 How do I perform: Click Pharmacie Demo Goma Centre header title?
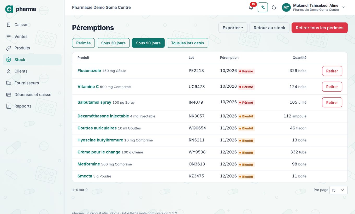coord(101,8)
